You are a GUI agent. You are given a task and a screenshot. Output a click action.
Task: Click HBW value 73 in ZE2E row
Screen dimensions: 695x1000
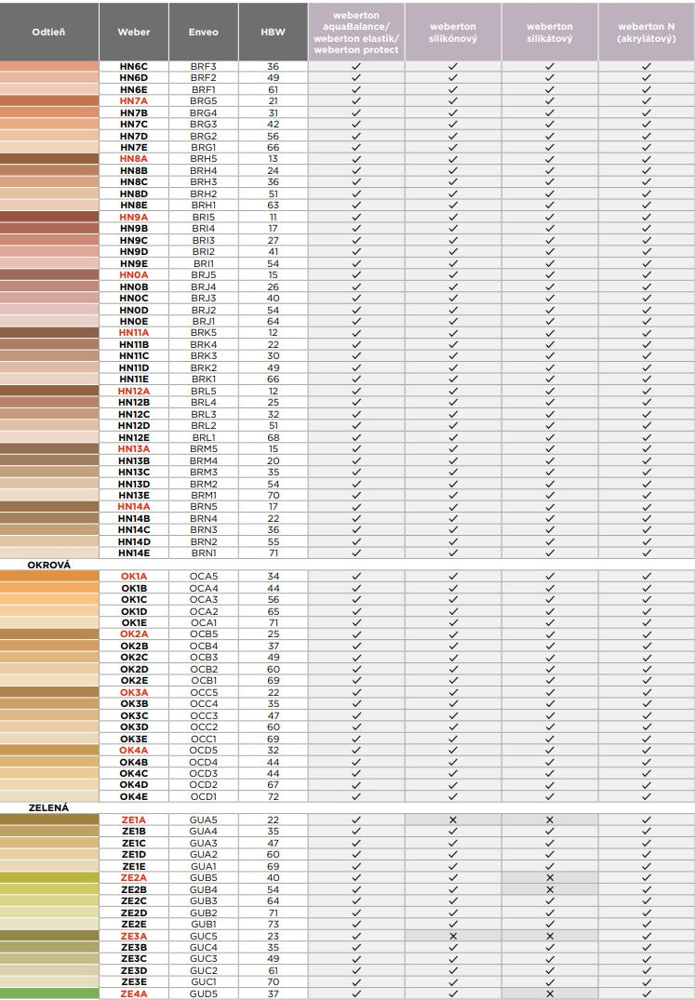[273, 924]
